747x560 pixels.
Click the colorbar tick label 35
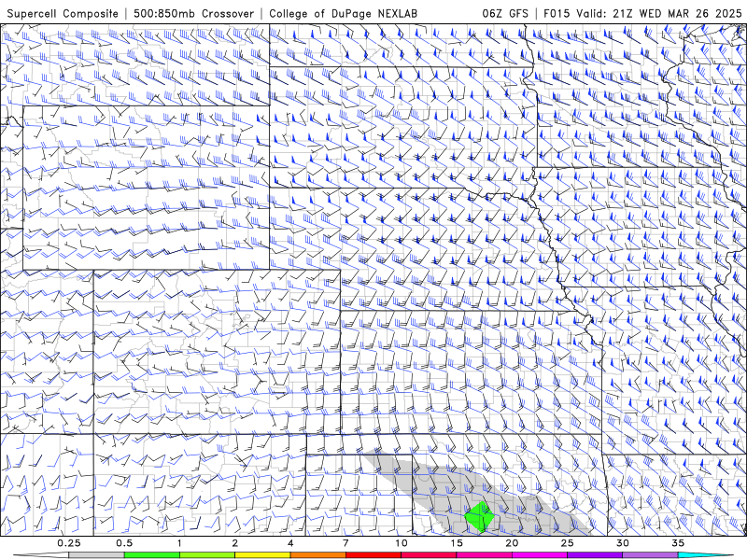[x=678, y=543]
